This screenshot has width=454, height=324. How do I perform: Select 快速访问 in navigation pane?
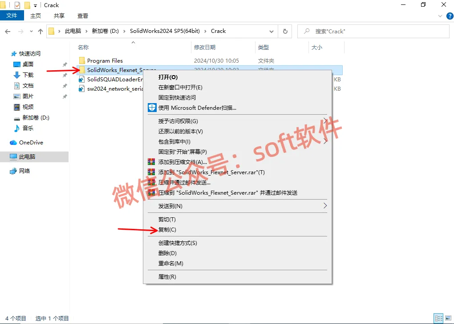pos(29,53)
